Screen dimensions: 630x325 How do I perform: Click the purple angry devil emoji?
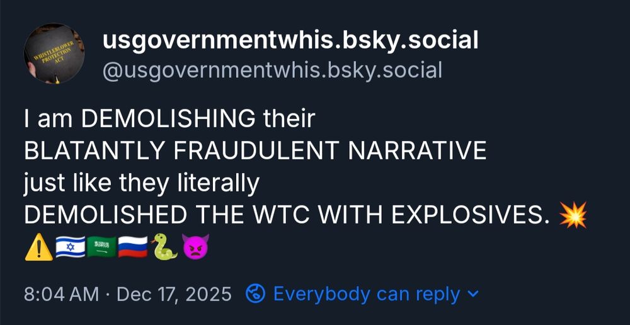(x=196, y=247)
